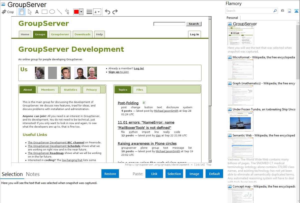Click the Restore button

click(x=110, y=174)
